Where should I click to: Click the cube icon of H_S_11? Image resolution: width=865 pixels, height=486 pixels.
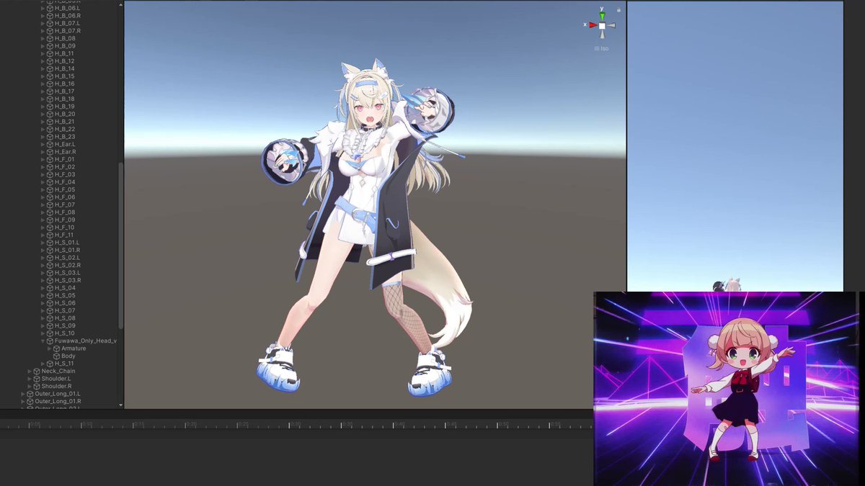pyautogui.click(x=50, y=364)
